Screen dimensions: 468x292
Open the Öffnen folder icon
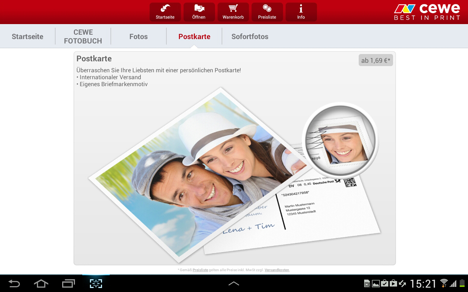(199, 12)
